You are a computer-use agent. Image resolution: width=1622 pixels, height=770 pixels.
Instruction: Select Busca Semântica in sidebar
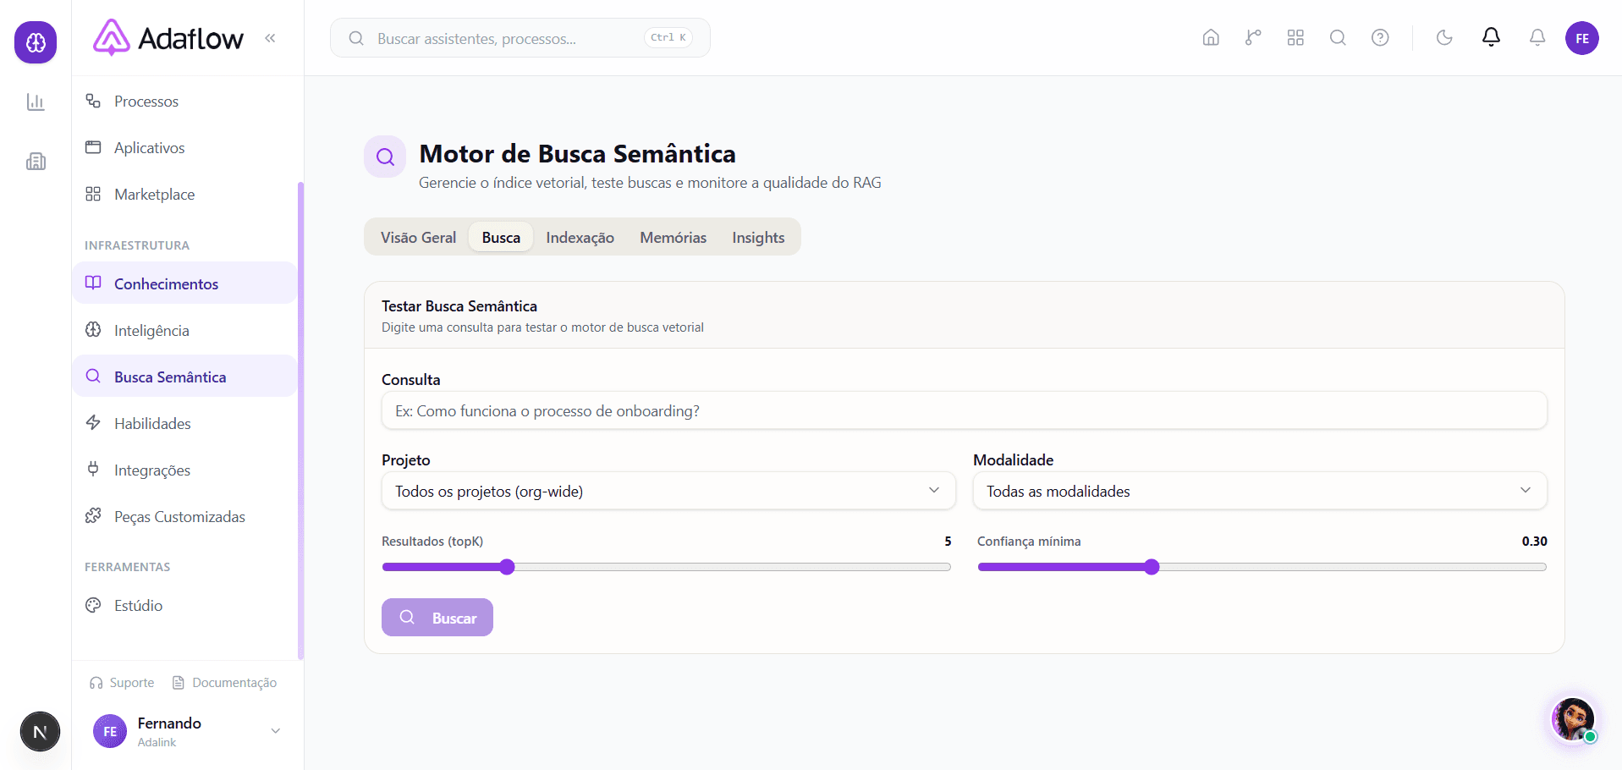[x=184, y=377]
